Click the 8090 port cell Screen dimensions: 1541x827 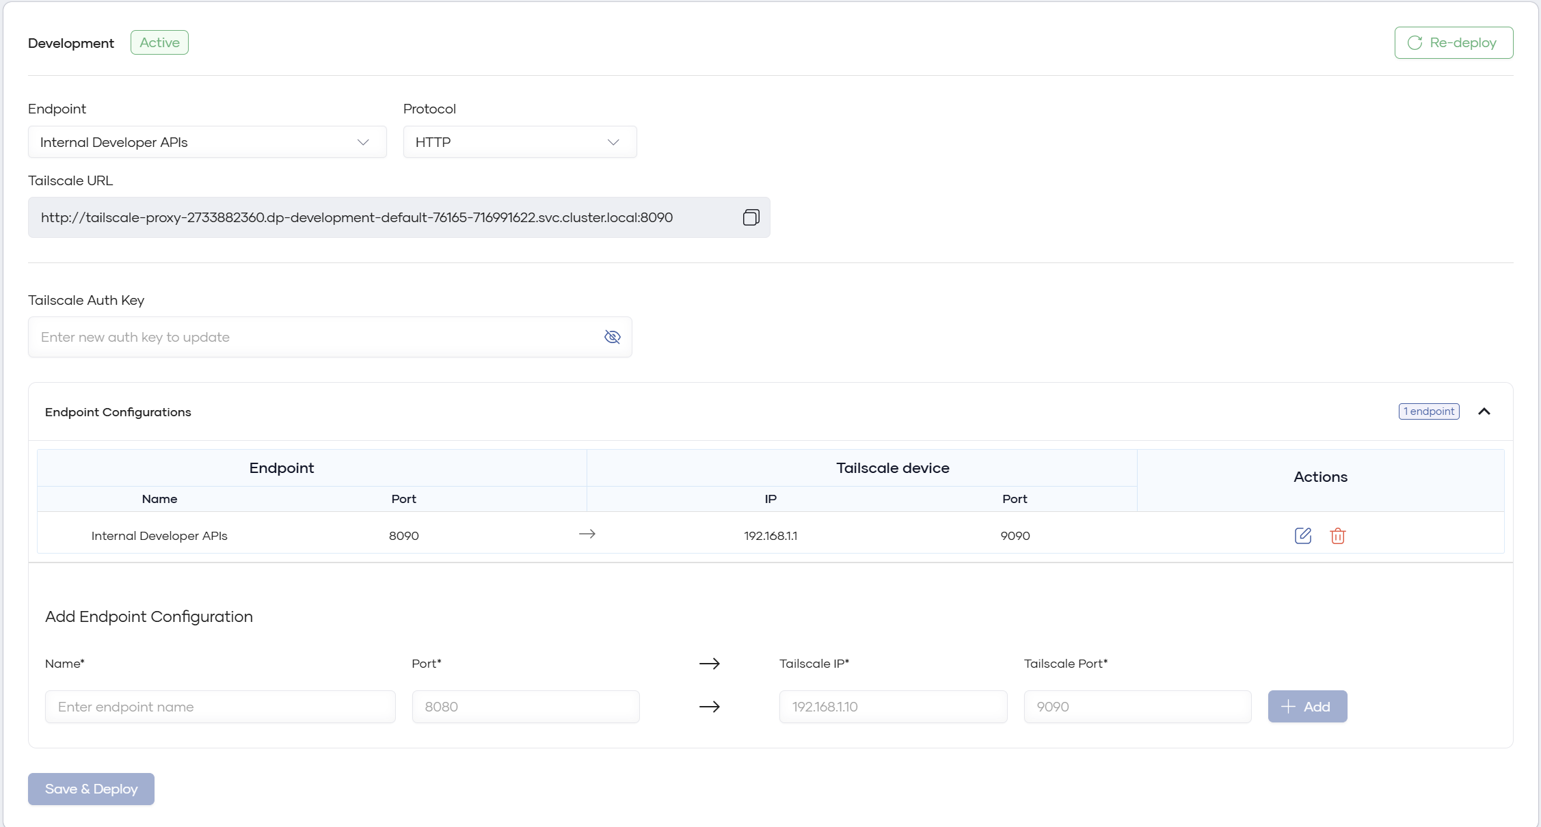click(x=404, y=536)
